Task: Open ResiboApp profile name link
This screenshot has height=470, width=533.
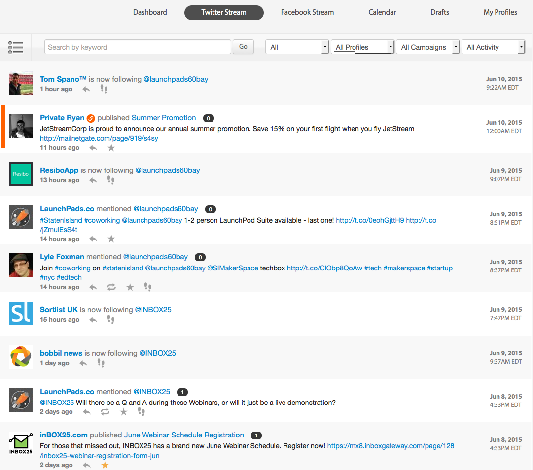Action: [59, 170]
